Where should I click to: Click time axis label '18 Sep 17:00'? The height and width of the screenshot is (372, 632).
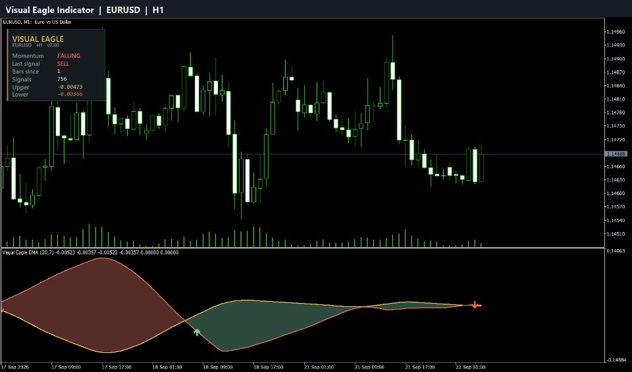268,367
